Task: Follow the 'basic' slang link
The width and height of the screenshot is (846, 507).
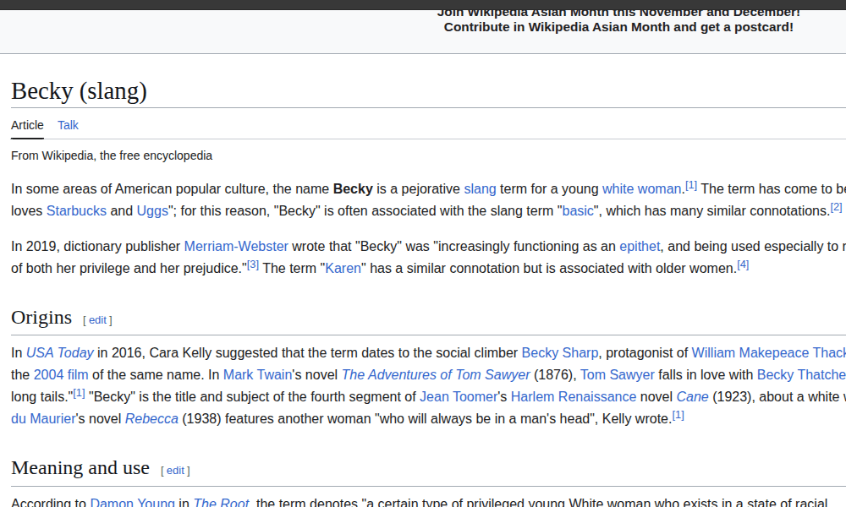Action: click(x=578, y=211)
